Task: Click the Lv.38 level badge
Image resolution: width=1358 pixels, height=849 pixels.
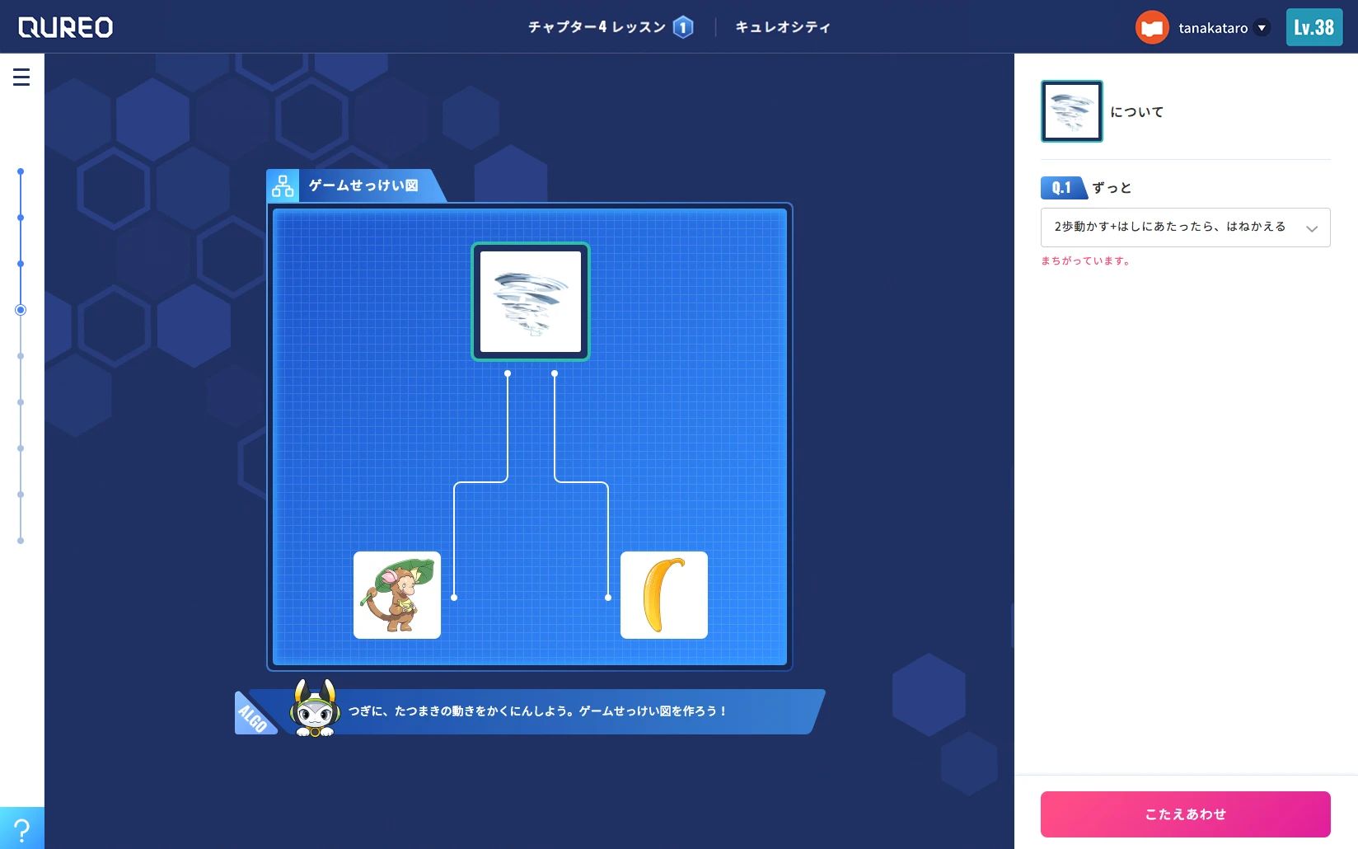Action: [x=1314, y=26]
